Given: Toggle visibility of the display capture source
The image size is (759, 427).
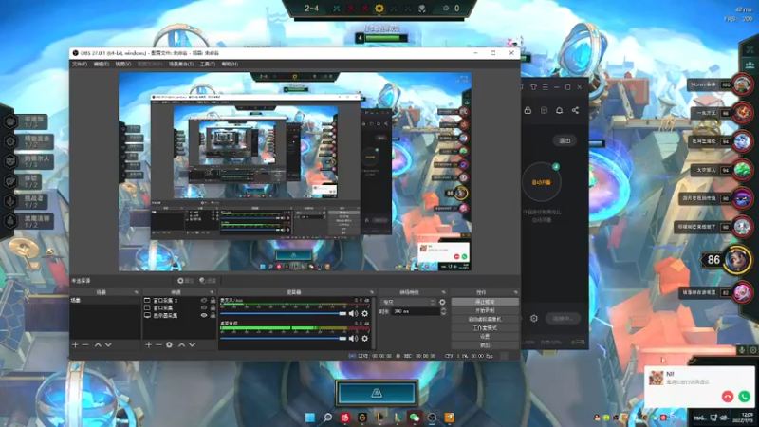Looking at the screenshot, I should (x=204, y=315).
